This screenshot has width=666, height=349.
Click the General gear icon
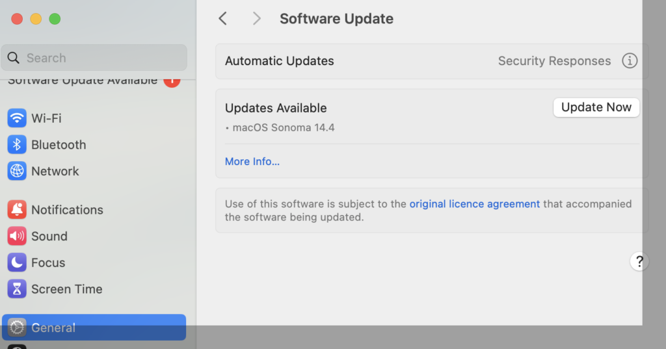point(17,328)
